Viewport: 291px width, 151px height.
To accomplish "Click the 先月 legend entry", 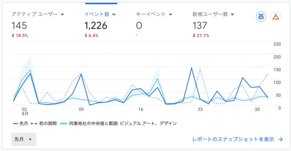I will tap(20, 123).
